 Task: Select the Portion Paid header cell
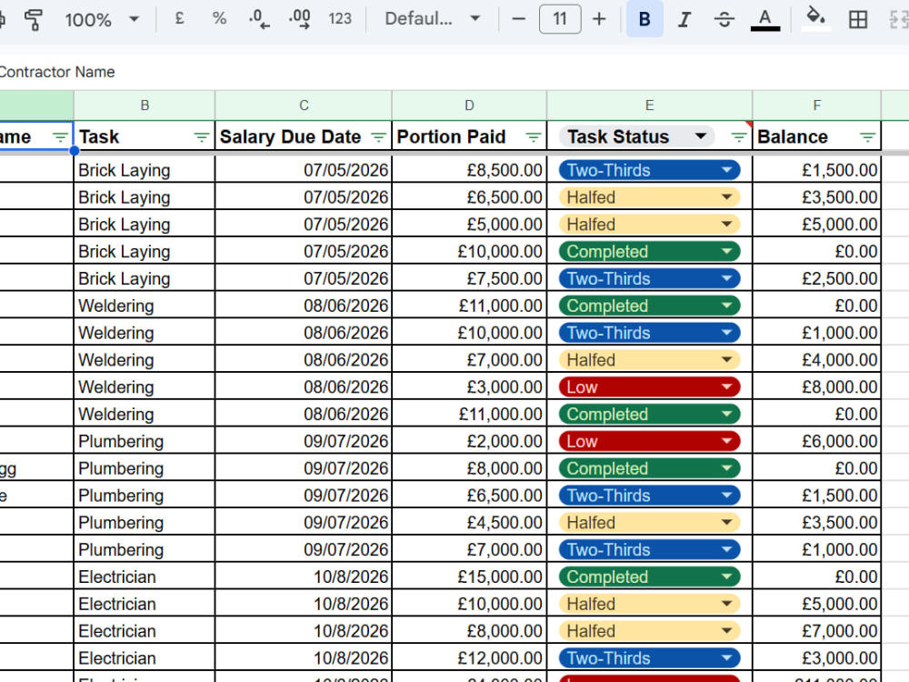469,137
